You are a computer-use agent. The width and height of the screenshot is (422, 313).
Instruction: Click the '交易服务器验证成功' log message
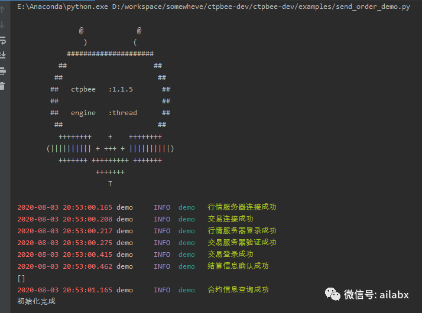[x=242, y=242]
